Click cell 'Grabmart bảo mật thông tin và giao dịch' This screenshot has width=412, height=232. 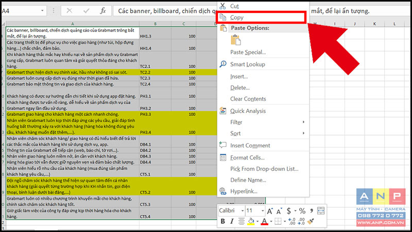(x=73, y=84)
